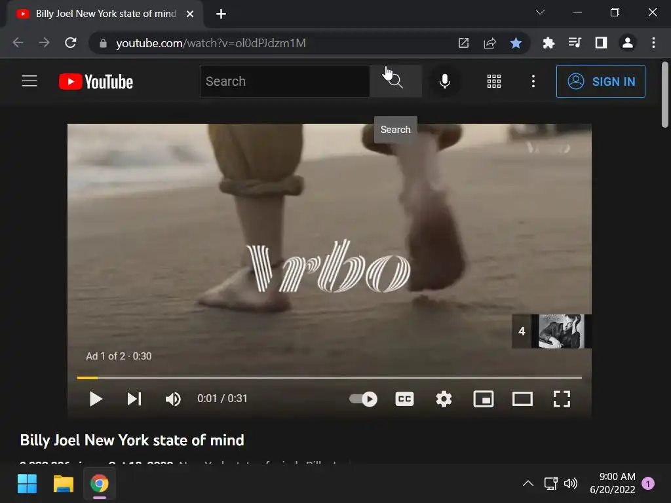The image size is (671, 503).
Task: Open YouTube hamburger guide menu
Action: pos(29,81)
